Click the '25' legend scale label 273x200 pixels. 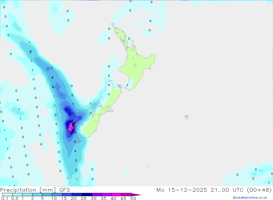pyautogui.click(x=84, y=198)
